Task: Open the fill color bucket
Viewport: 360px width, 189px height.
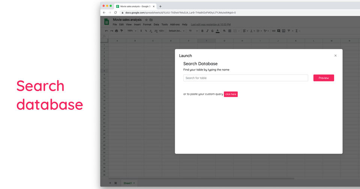Action: coord(224,31)
